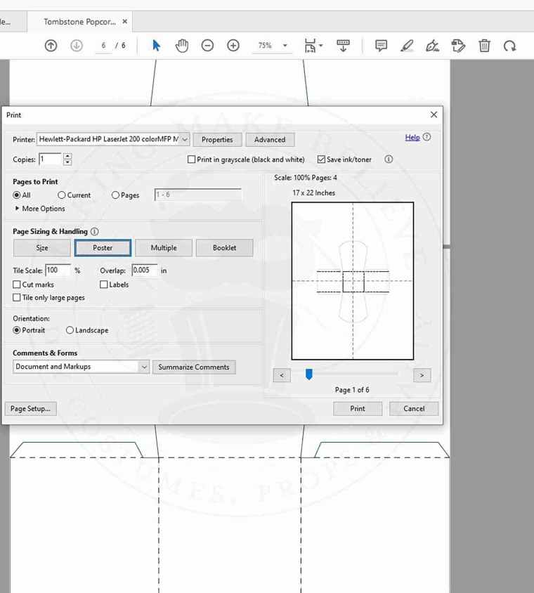534x593 pixels.
Task: Click the preview page slider handle
Action: pyautogui.click(x=309, y=374)
